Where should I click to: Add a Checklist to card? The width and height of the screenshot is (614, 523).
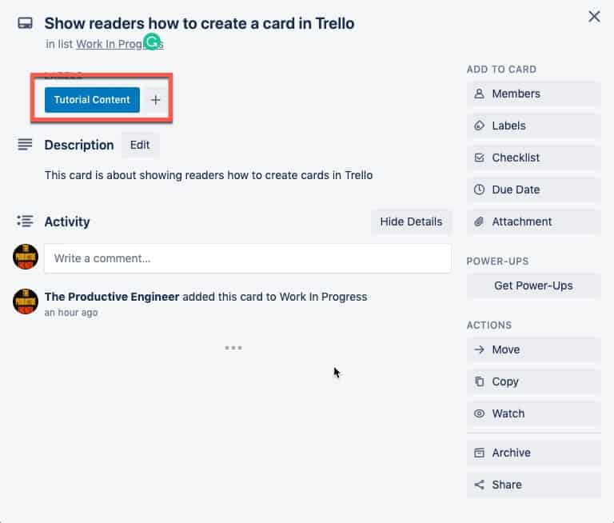click(x=534, y=158)
